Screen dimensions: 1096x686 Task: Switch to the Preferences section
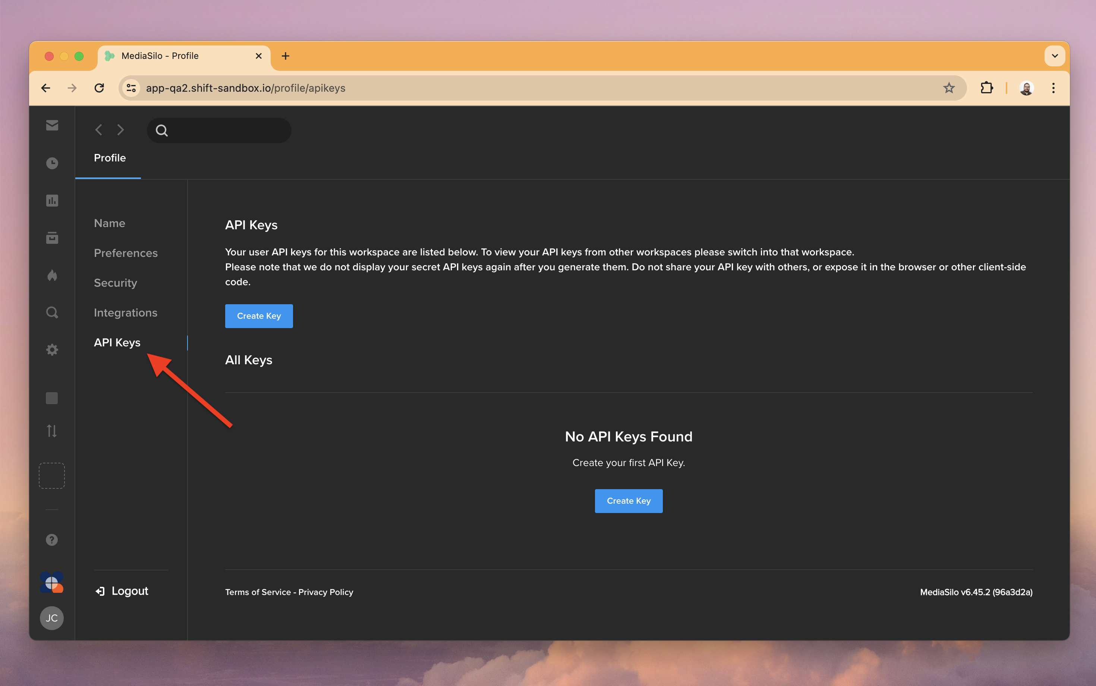(x=126, y=253)
